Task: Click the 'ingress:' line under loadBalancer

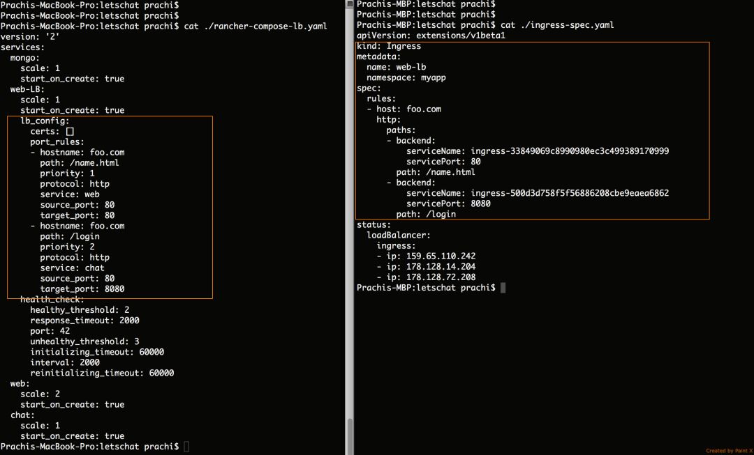Action: pyautogui.click(x=397, y=246)
